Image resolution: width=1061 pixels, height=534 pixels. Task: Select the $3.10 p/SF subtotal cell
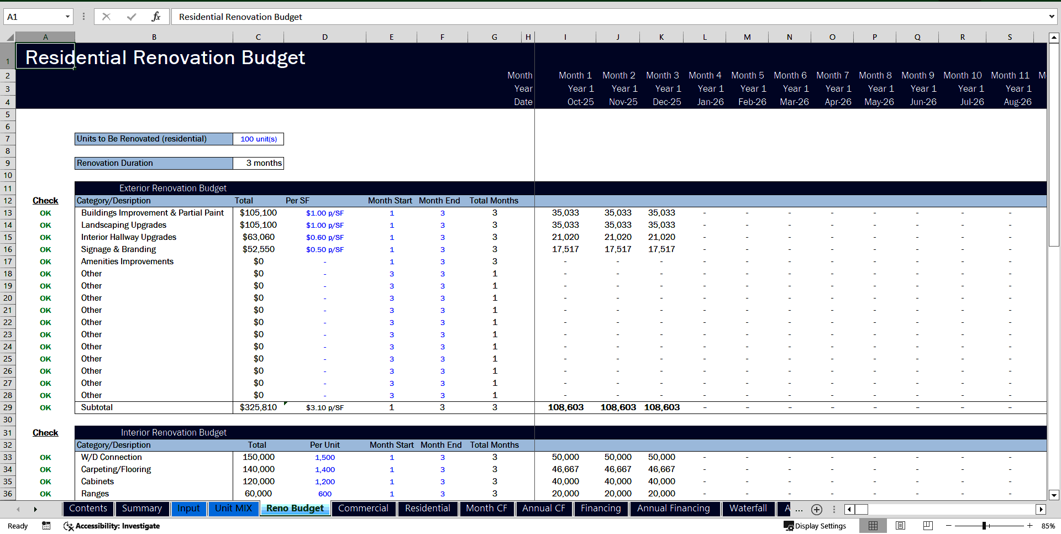pyautogui.click(x=325, y=407)
